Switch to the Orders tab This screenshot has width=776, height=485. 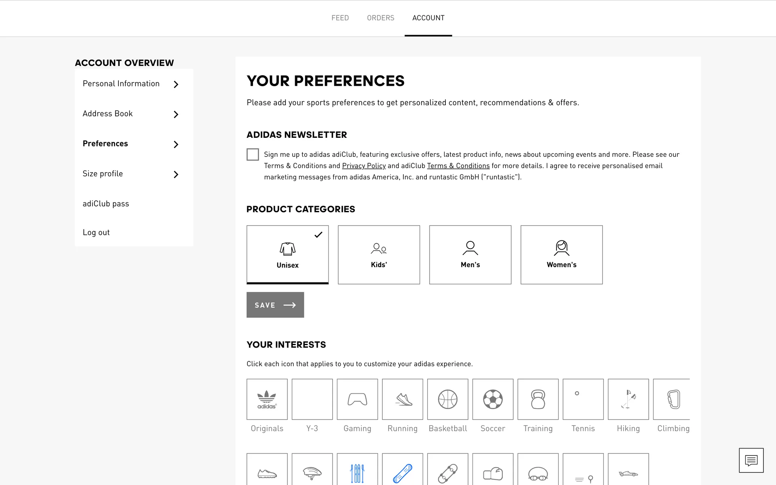(x=380, y=18)
